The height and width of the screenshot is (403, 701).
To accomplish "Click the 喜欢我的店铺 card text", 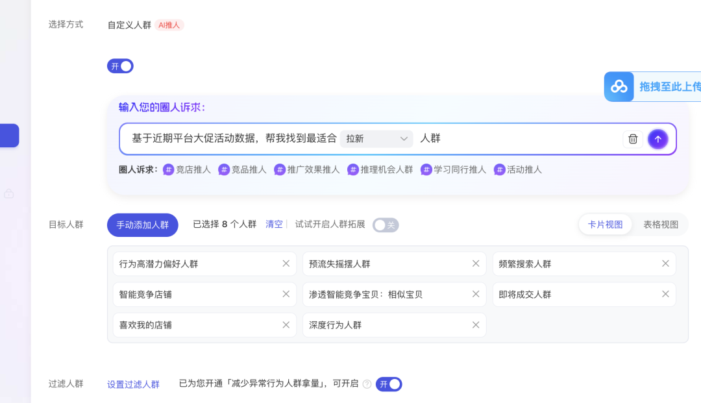I will 145,325.
